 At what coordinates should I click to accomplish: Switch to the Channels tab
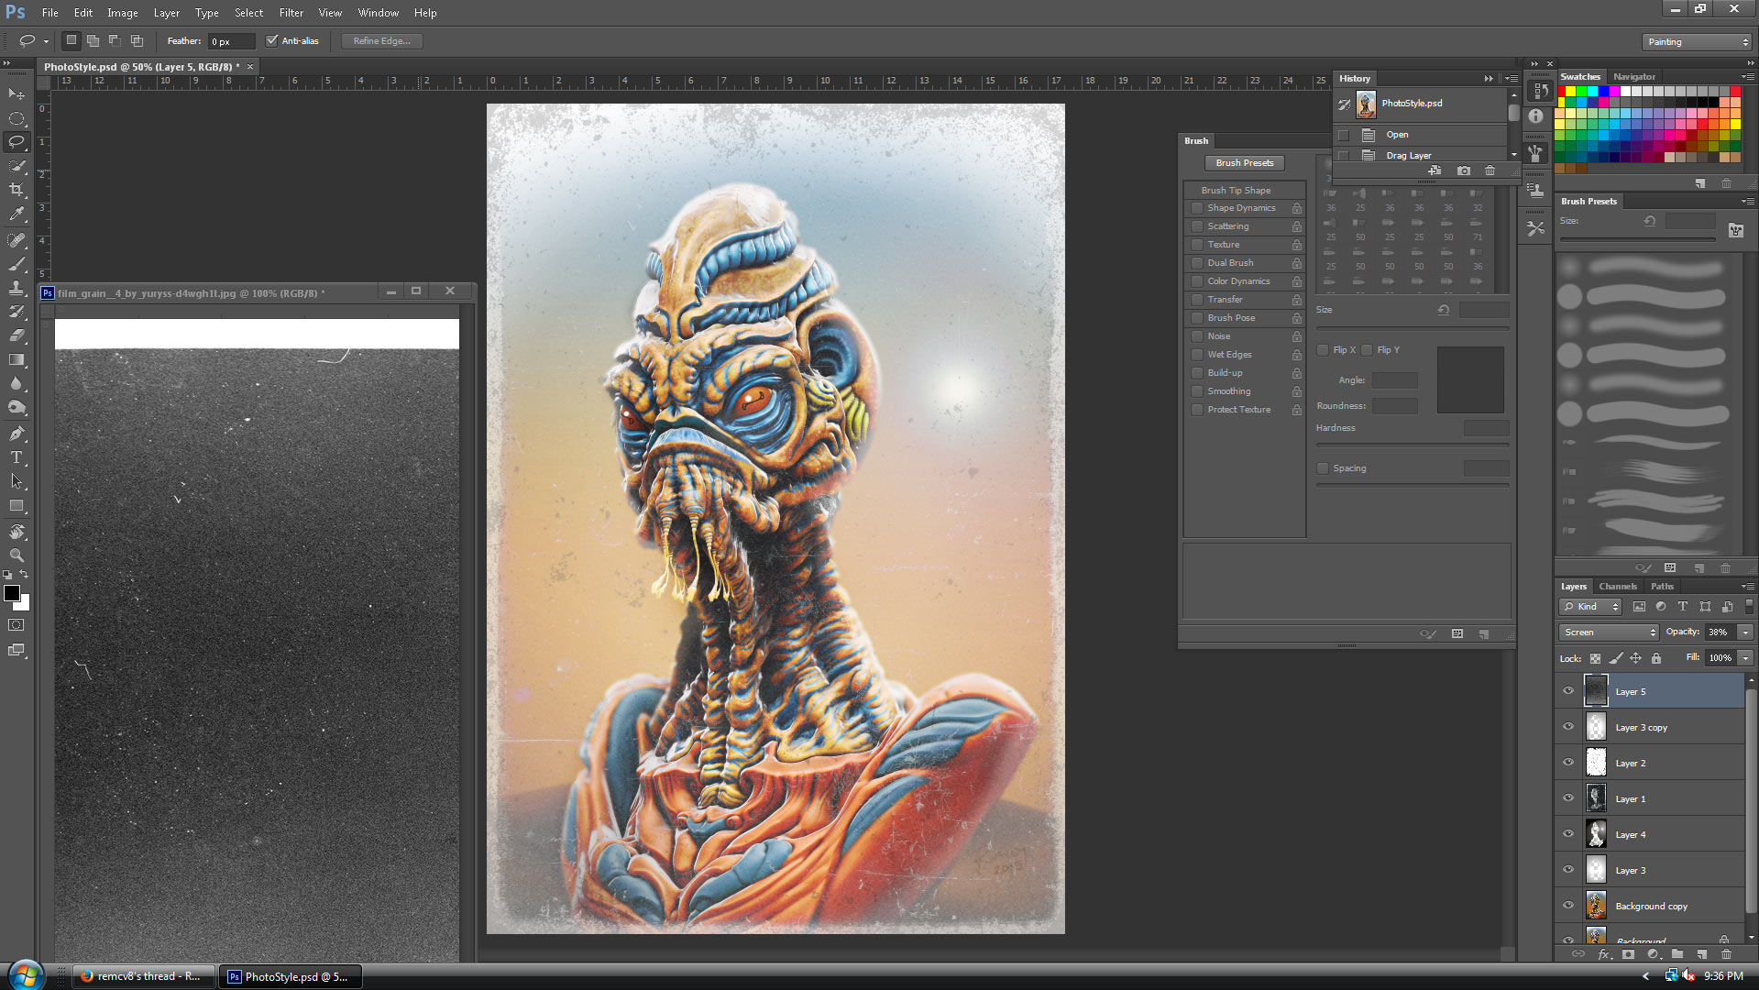1617,587
